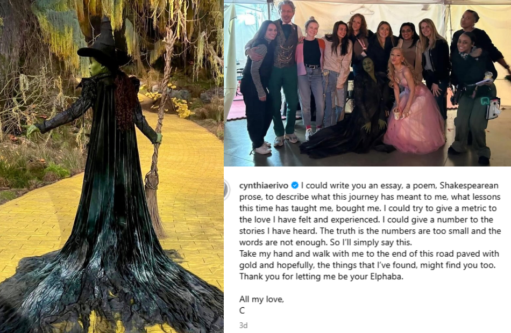This screenshot has height=333, width=511.
Task: Click the 'Take my hand and walk' line
Action: tap(369, 254)
